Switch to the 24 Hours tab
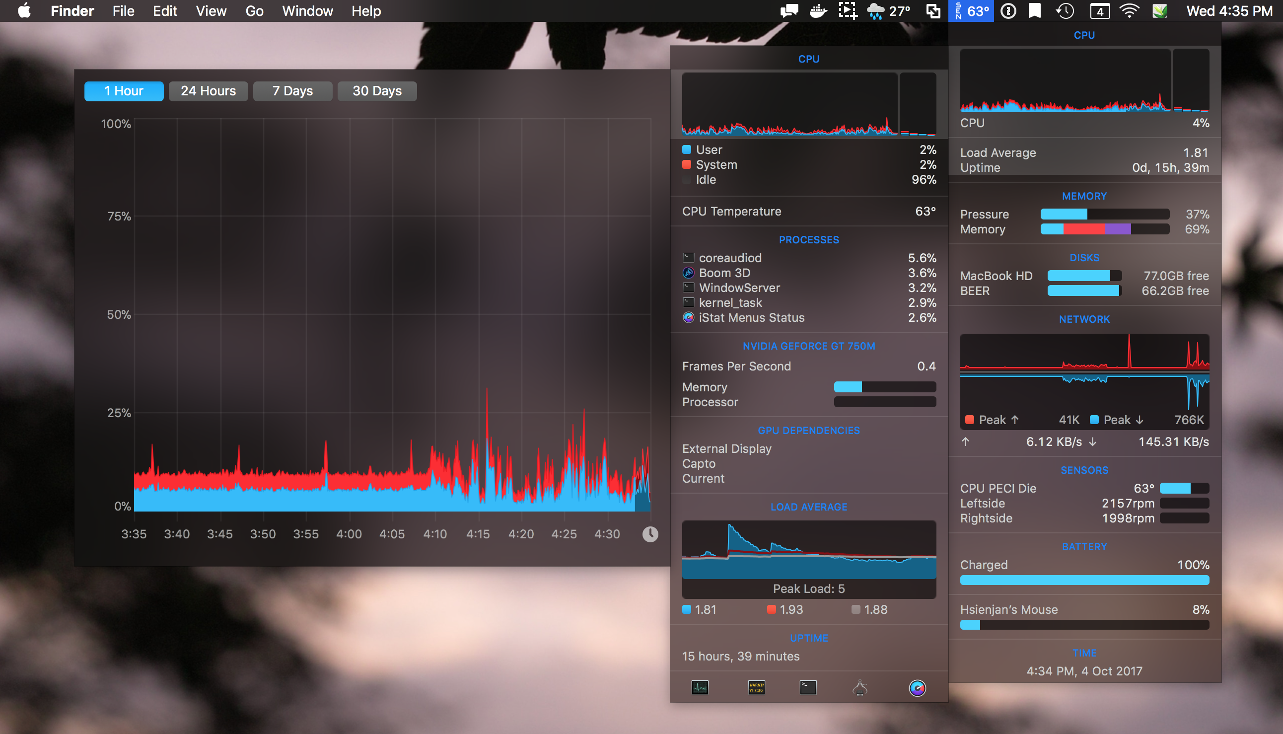Viewport: 1283px width, 734px height. (208, 90)
